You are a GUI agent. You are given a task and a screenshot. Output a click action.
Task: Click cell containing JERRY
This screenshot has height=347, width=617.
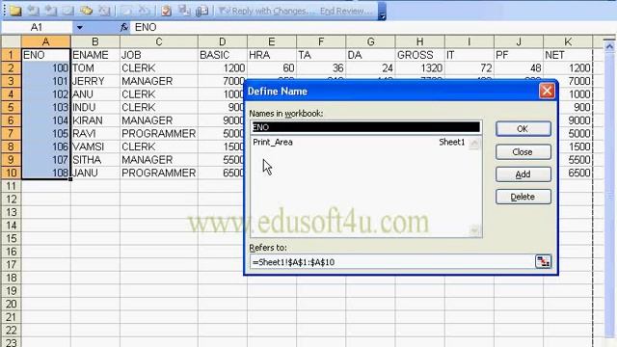click(x=95, y=81)
